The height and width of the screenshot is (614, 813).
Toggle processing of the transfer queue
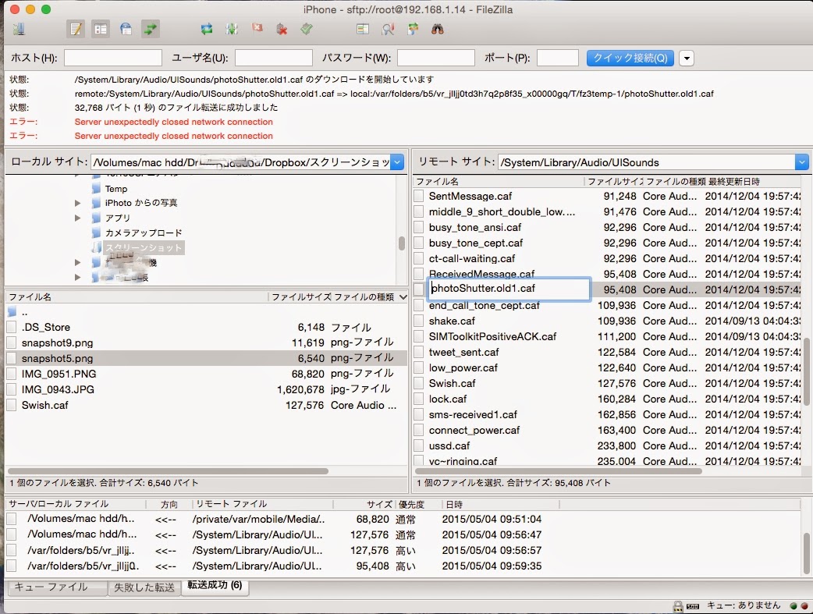(x=232, y=29)
